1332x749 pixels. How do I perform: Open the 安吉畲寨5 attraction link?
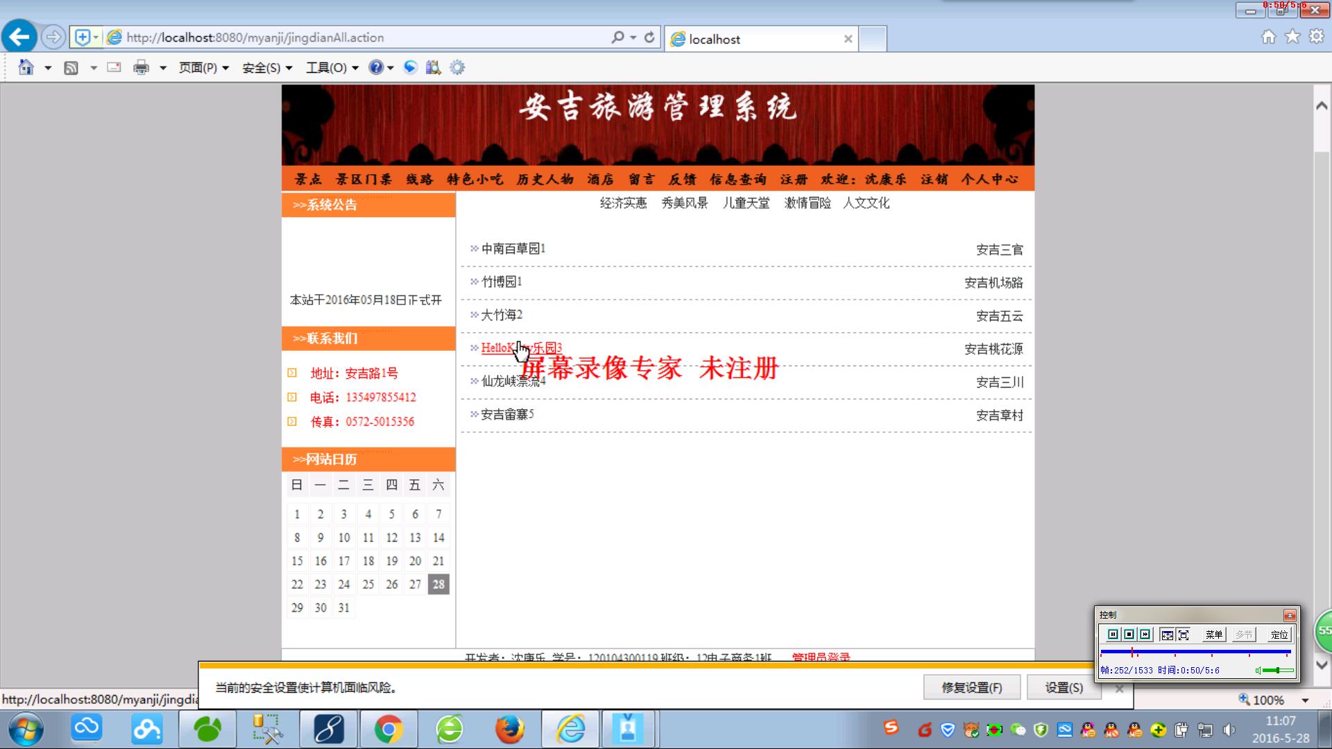coord(507,414)
